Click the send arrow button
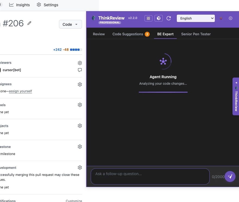 point(230,176)
